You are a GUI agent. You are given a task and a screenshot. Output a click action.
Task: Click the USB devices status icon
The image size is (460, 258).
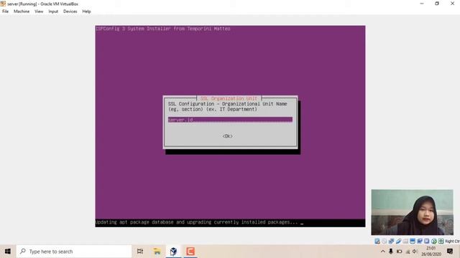coord(398,241)
